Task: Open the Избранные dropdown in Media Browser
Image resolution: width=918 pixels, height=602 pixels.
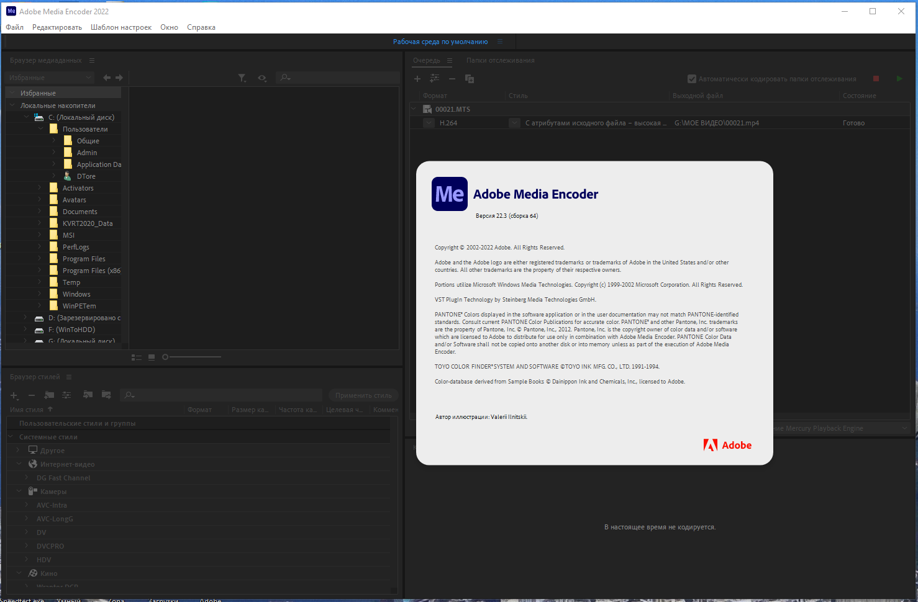Action: tap(50, 78)
